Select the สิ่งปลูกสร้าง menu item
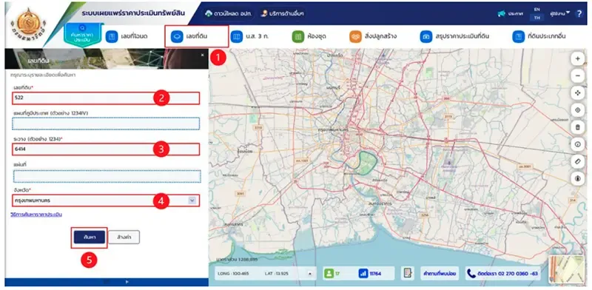Image resolution: width=592 pixels, height=290 pixels. 374,37
